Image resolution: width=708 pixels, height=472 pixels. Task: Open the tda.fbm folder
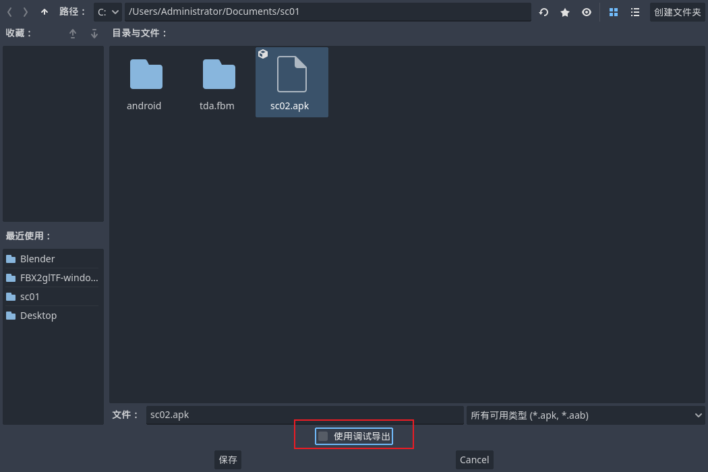(218, 83)
